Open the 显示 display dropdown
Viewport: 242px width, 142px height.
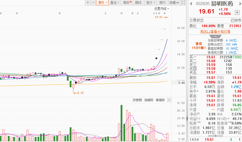[x=151, y=3]
